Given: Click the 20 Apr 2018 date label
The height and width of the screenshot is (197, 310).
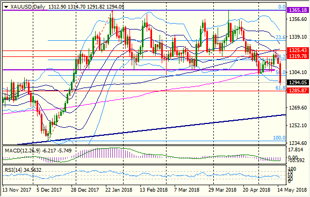Looking at the screenshot, I should (257, 190).
